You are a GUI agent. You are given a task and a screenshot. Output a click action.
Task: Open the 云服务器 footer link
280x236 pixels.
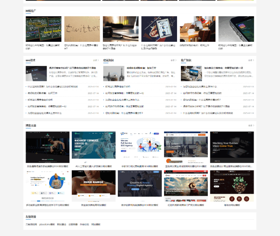pyautogui.click(x=73, y=224)
